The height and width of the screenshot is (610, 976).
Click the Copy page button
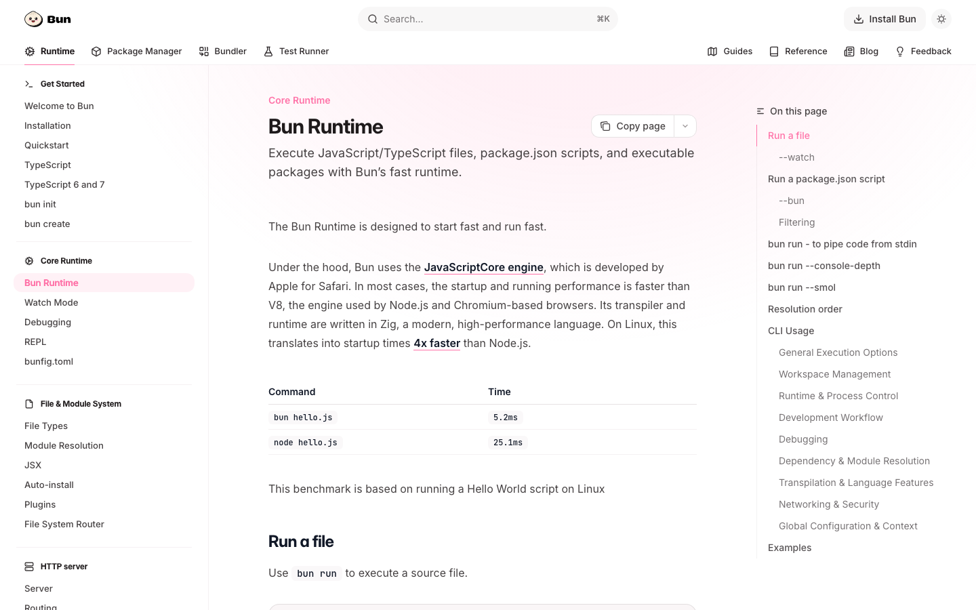pyautogui.click(x=633, y=126)
